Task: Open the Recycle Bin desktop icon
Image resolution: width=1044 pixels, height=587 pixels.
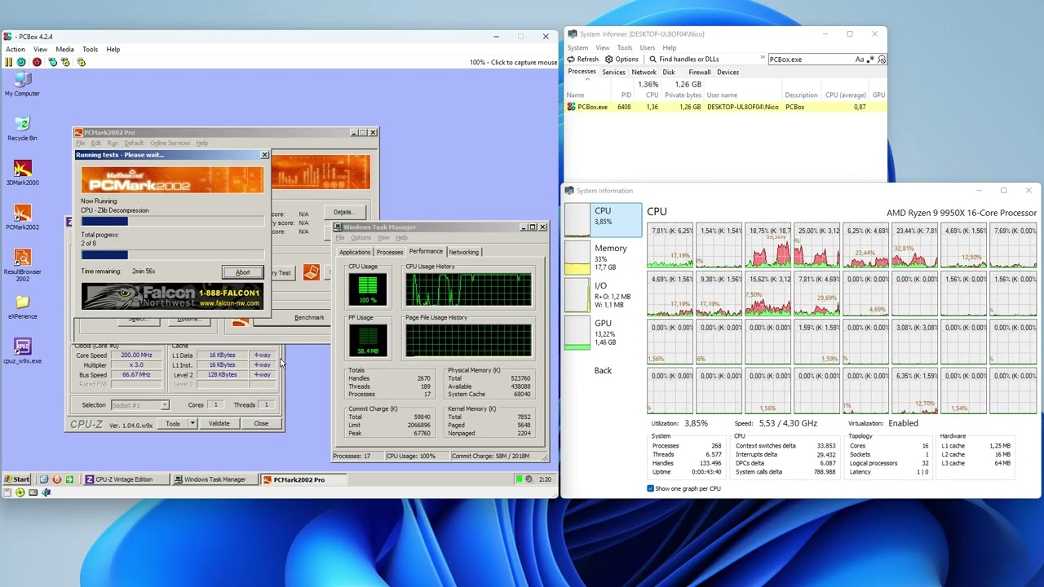Action: (22, 129)
